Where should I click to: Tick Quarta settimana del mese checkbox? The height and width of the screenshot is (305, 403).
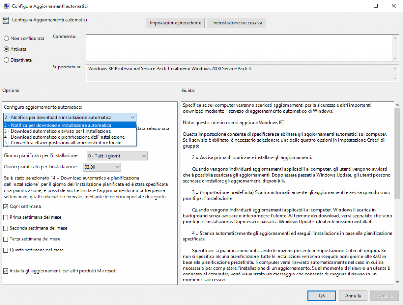[6, 250]
